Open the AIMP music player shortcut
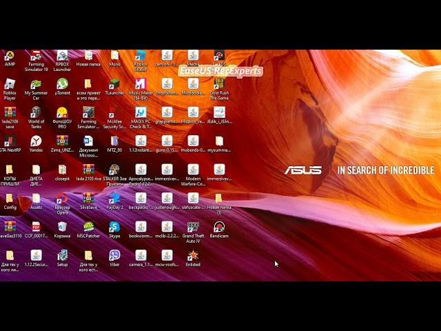 tap(10, 58)
